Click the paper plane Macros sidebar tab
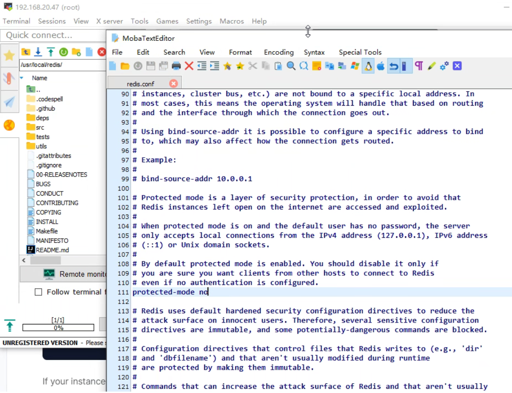Viewport: 512px width, 393px height. pos(9,102)
